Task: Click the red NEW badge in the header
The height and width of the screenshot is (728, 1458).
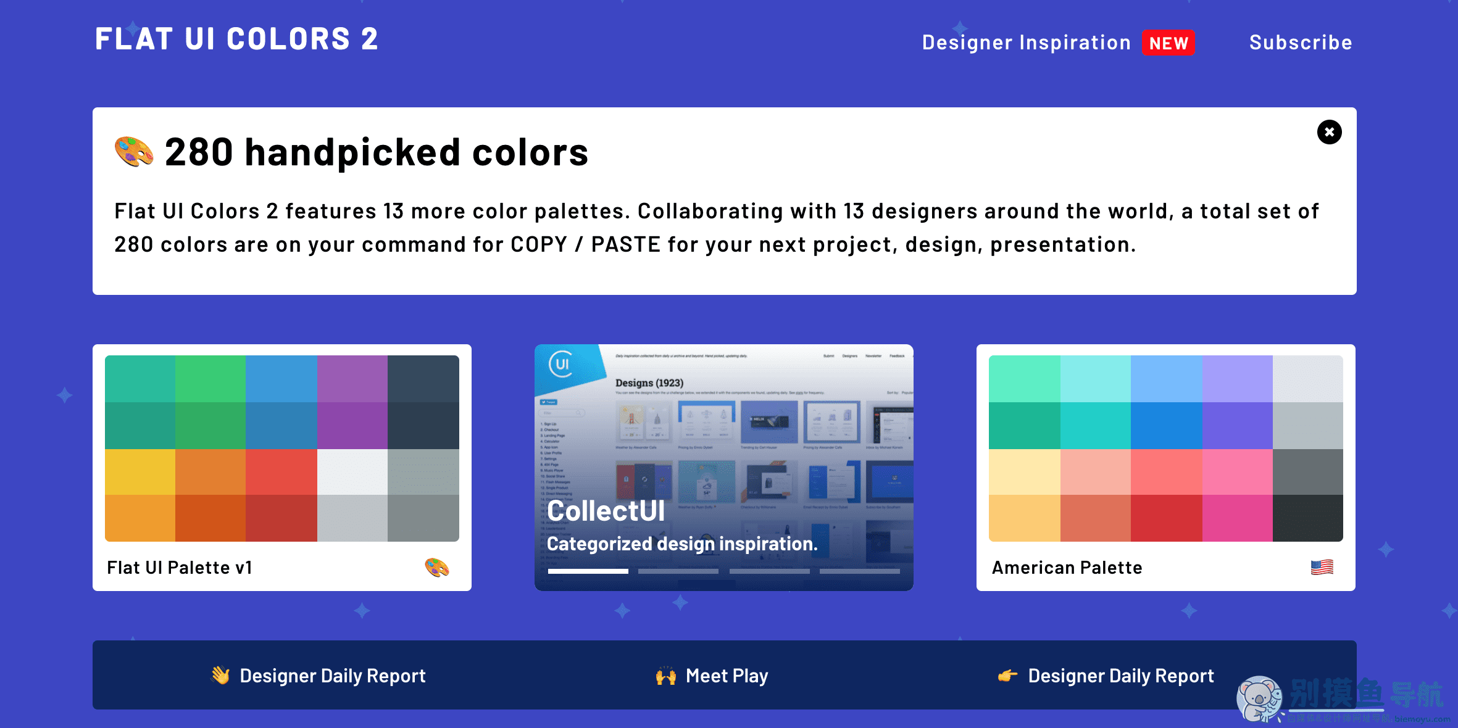Action: click(1168, 43)
